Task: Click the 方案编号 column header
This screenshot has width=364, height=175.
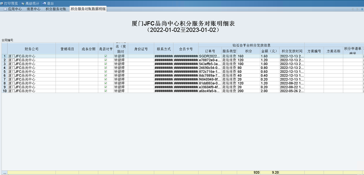Action: click(314, 51)
